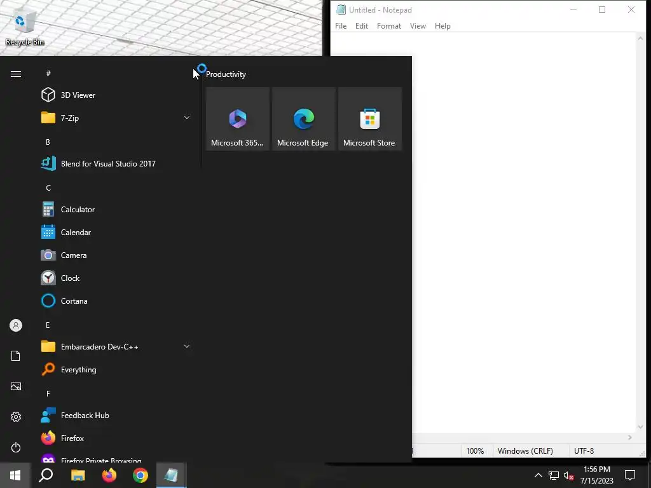Click Notepad vertical scrollbar down arrow

pyautogui.click(x=640, y=428)
